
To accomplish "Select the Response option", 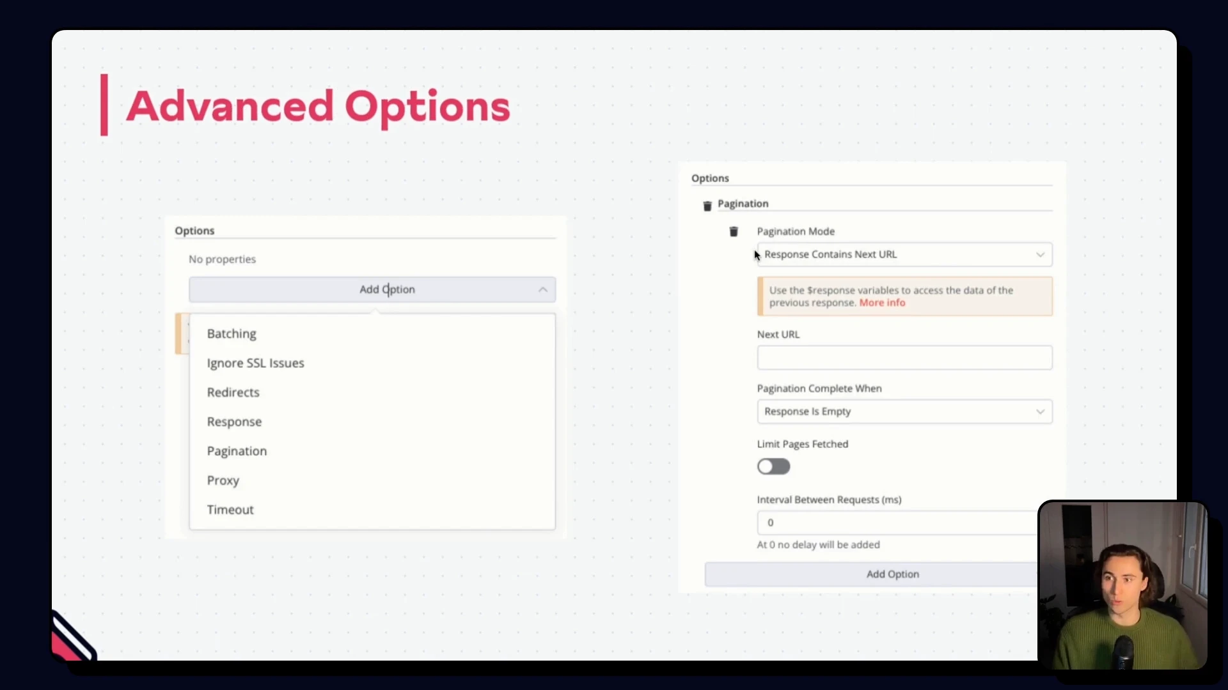I will click(x=234, y=422).
